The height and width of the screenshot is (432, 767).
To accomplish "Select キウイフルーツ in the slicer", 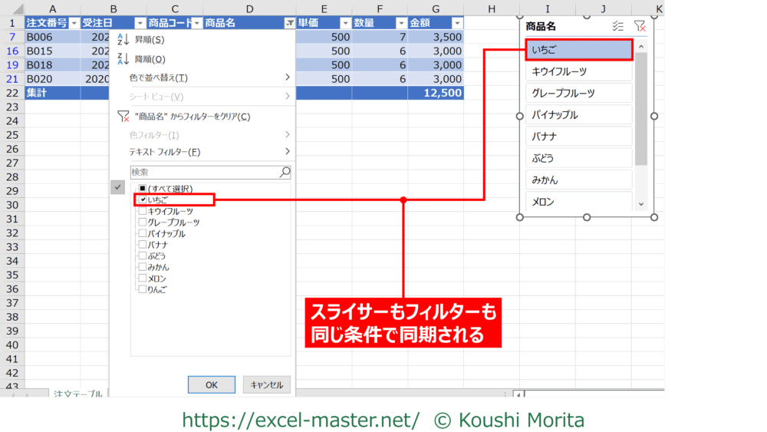I will [580, 71].
